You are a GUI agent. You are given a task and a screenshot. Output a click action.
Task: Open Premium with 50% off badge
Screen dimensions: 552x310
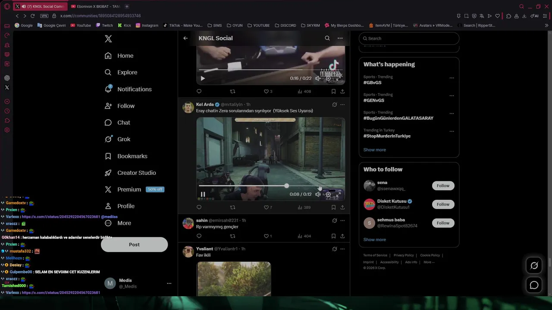tap(134, 189)
